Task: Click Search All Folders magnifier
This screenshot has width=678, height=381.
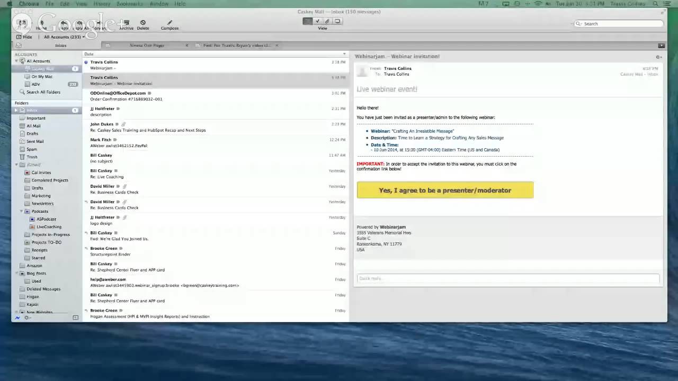Action: click(22, 92)
